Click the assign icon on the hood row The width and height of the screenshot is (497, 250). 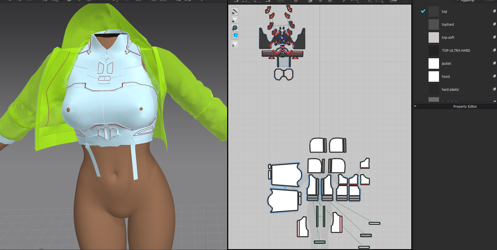pyautogui.click(x=494, y=76)
